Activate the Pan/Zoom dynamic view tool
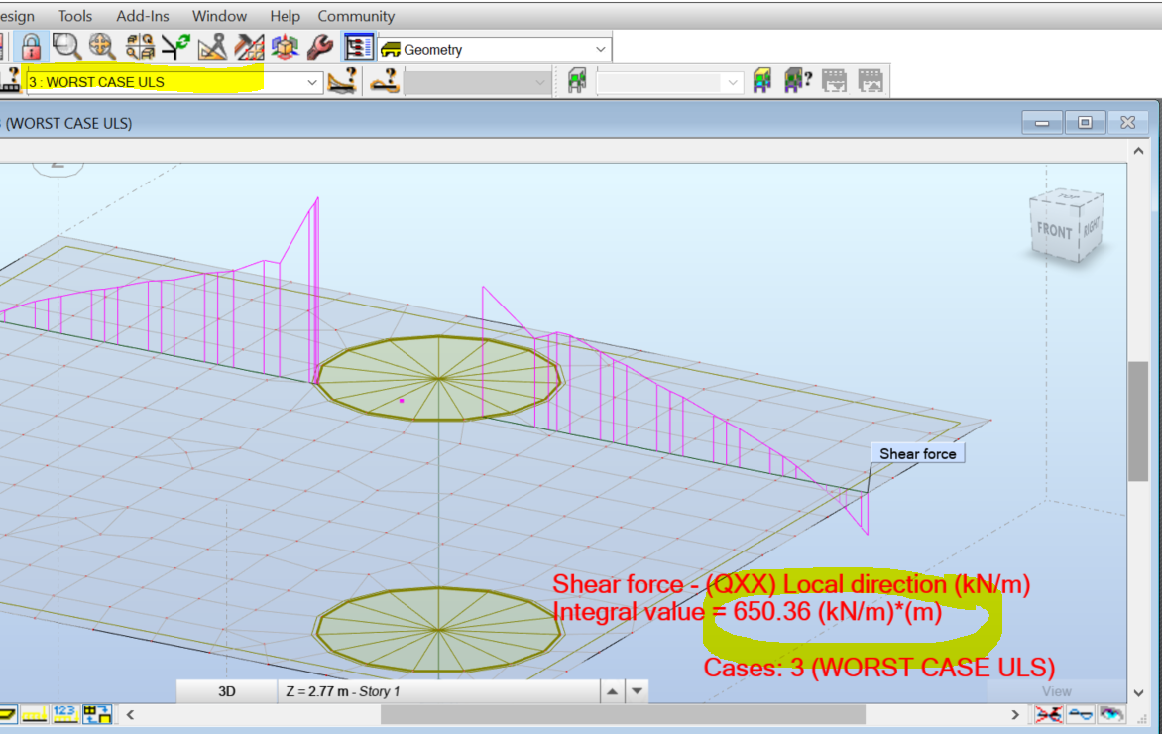Screen dimensions: 1162x734 (x=100, y=46)
